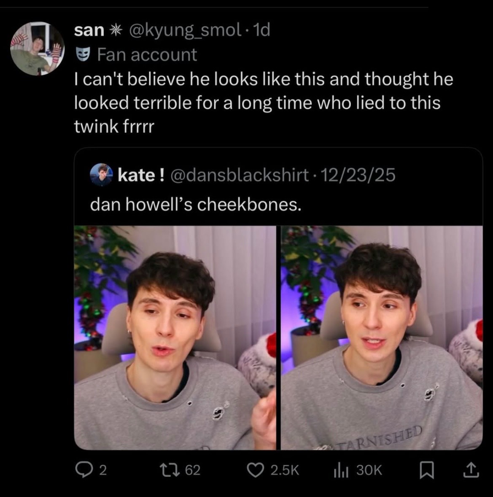Image resolution: width=493 pixels, height=497 pixels.
Task: Click the share upload icon
Action: pos(470,470)
